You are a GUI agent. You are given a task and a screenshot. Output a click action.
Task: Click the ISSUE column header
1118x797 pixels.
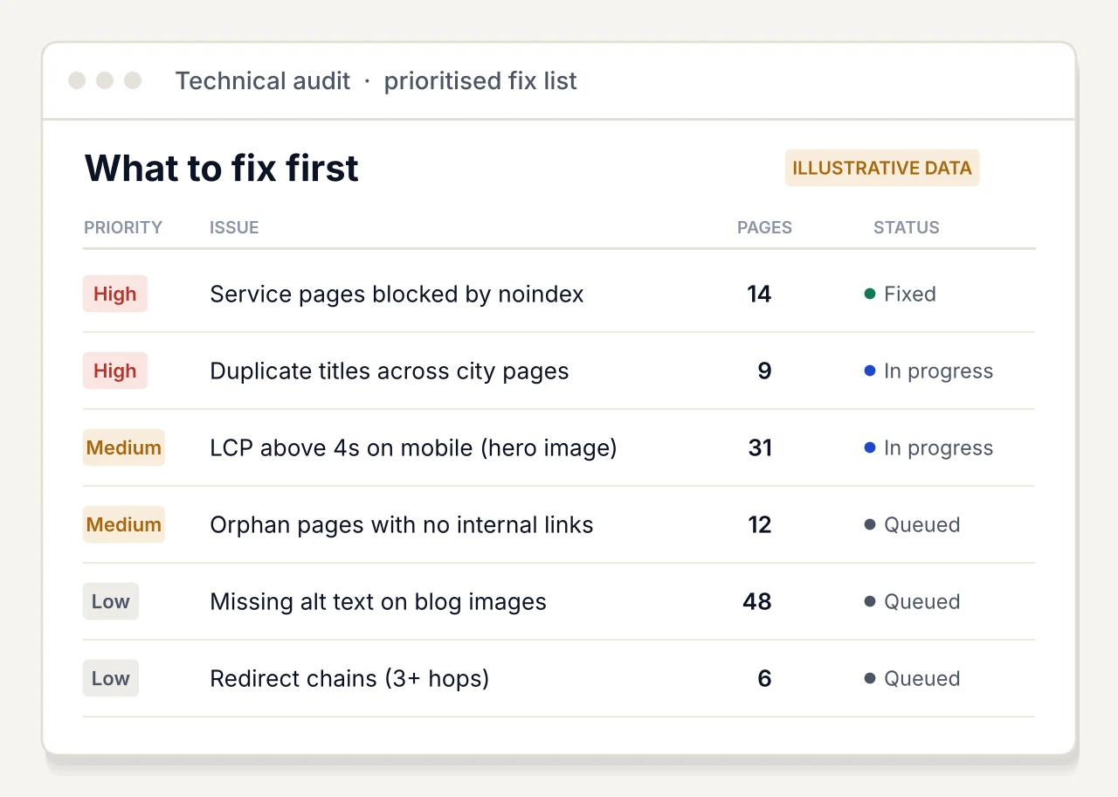click(234, 227)
